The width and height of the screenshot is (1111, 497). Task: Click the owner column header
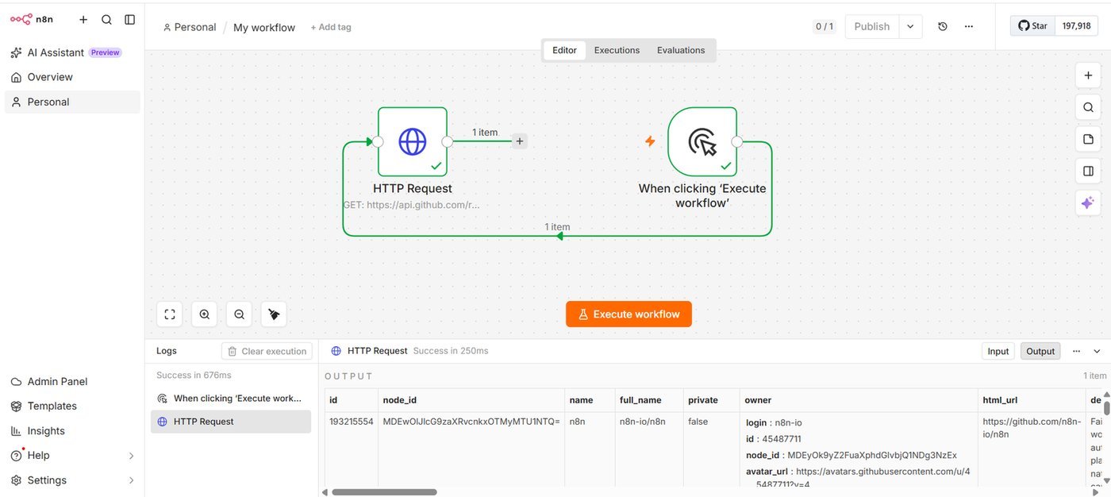(x=859, y=400)
